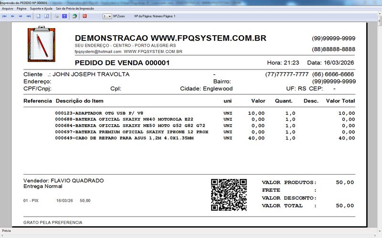382x238 pixels.
Task: Select two-page view icon
Action: (x=46, y=16)
